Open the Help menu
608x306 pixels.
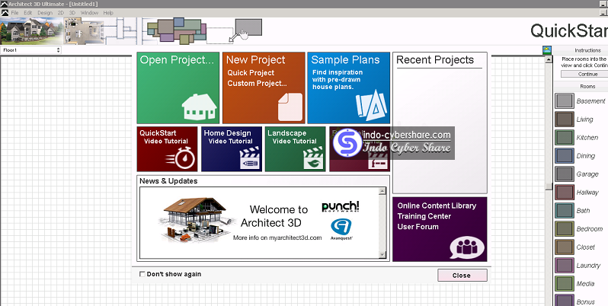(108, 13)
